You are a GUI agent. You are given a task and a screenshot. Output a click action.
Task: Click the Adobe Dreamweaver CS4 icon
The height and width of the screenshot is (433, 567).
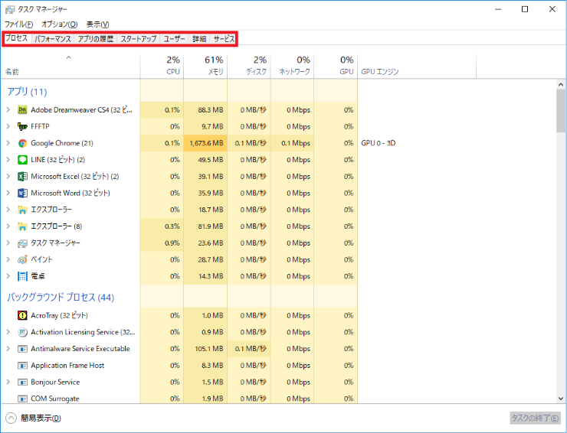point(22,110)
